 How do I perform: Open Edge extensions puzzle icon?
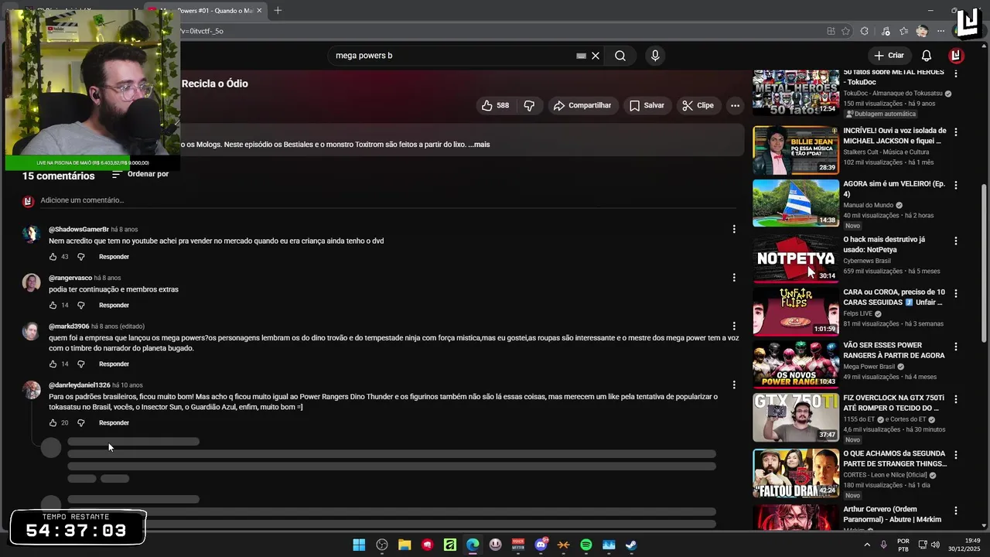[x=865, y=31]
